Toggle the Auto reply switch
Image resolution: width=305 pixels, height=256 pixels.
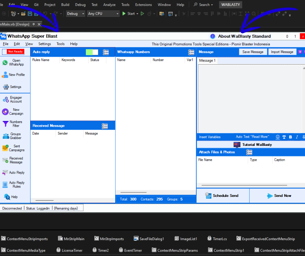point(92,52)
